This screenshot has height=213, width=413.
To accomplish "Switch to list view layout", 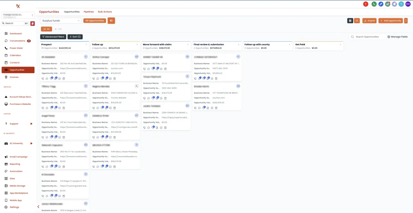I will 357,21.
